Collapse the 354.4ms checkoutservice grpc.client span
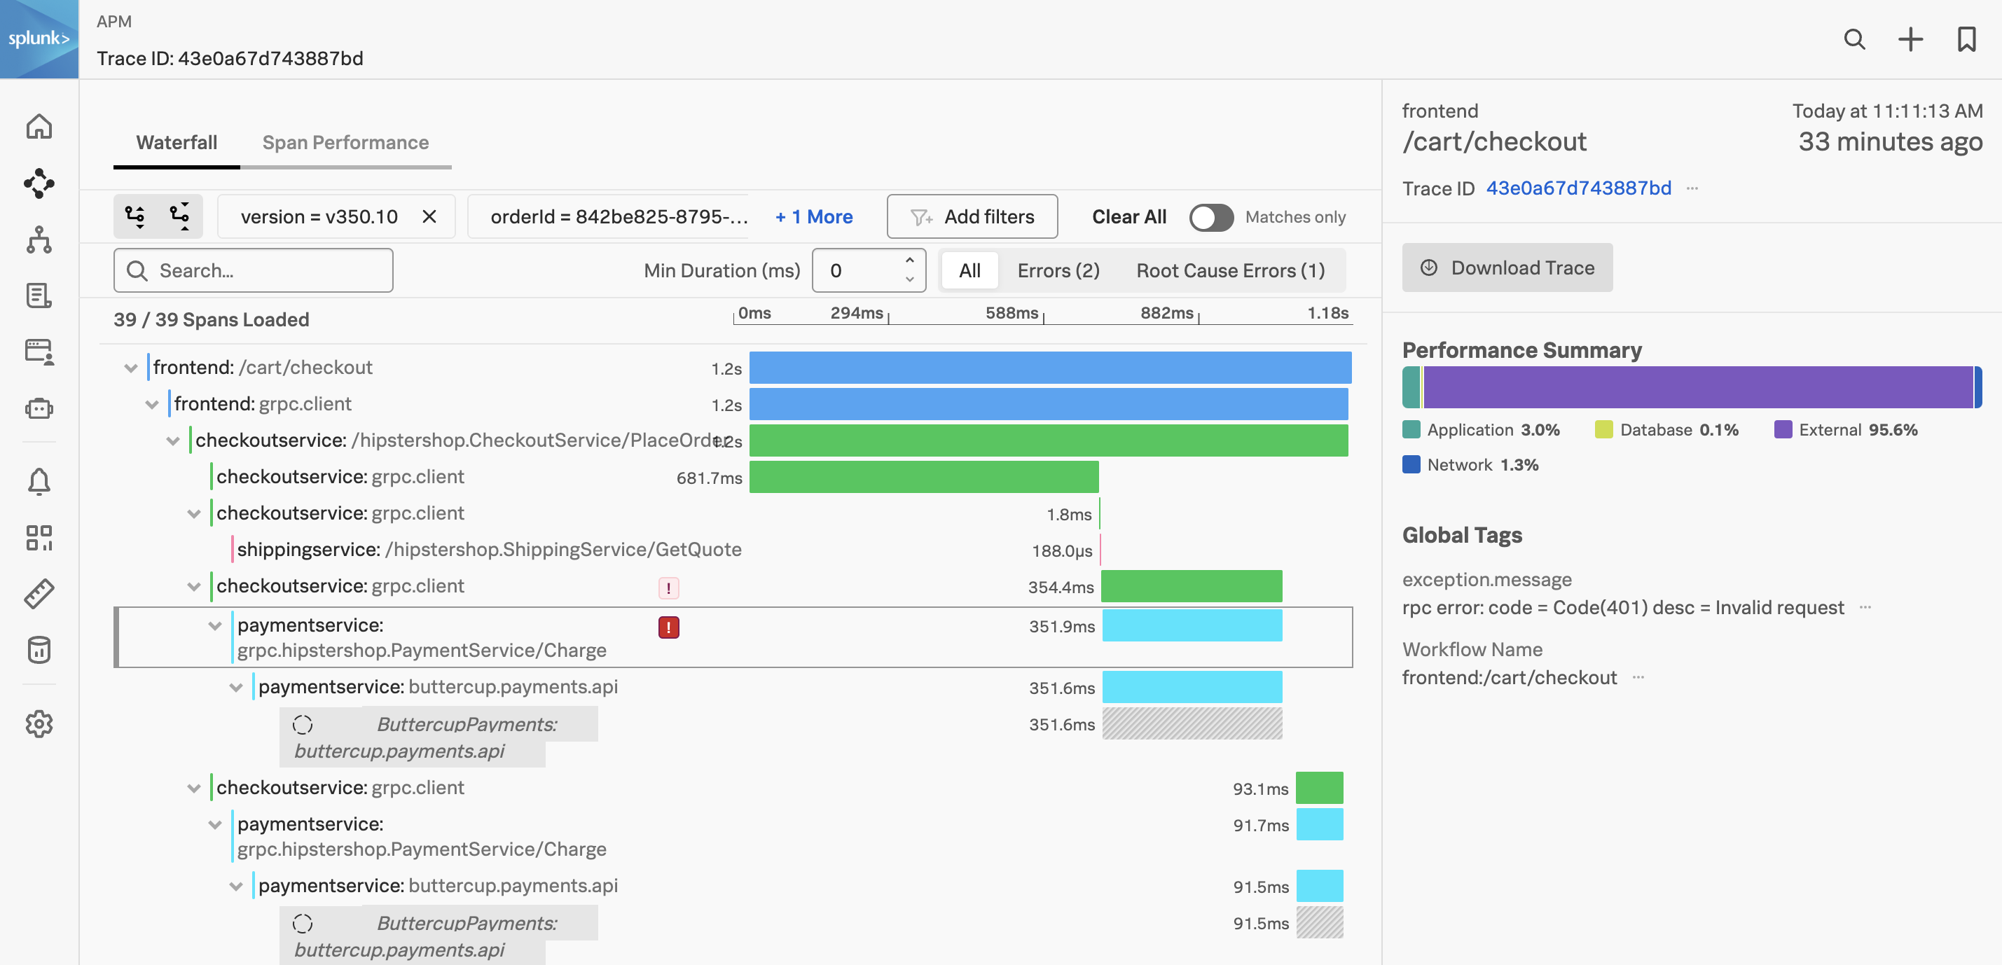2002x965 pixels. tap(193, 587)
